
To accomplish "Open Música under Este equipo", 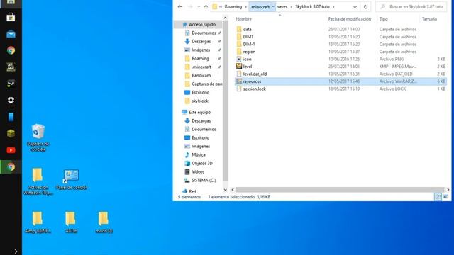I will click(x=199, y=154).
